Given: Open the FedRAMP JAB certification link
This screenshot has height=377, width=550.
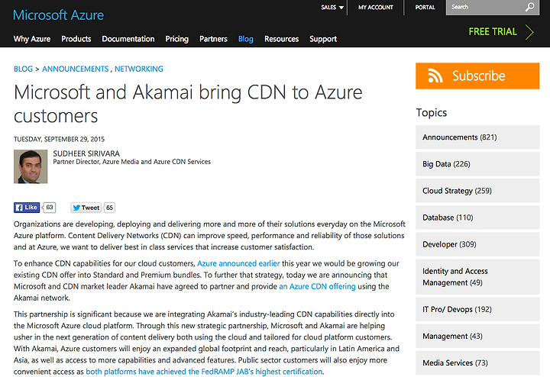Looking at the screenshot, I should tap(204, 372).
